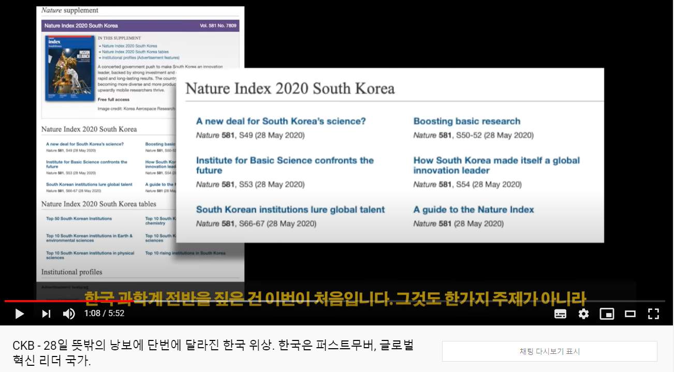The width and height of the screenshot is (674, 372).
Task: Click 'Boosting basic research' in enlarged panel
Action: point(467,121)
